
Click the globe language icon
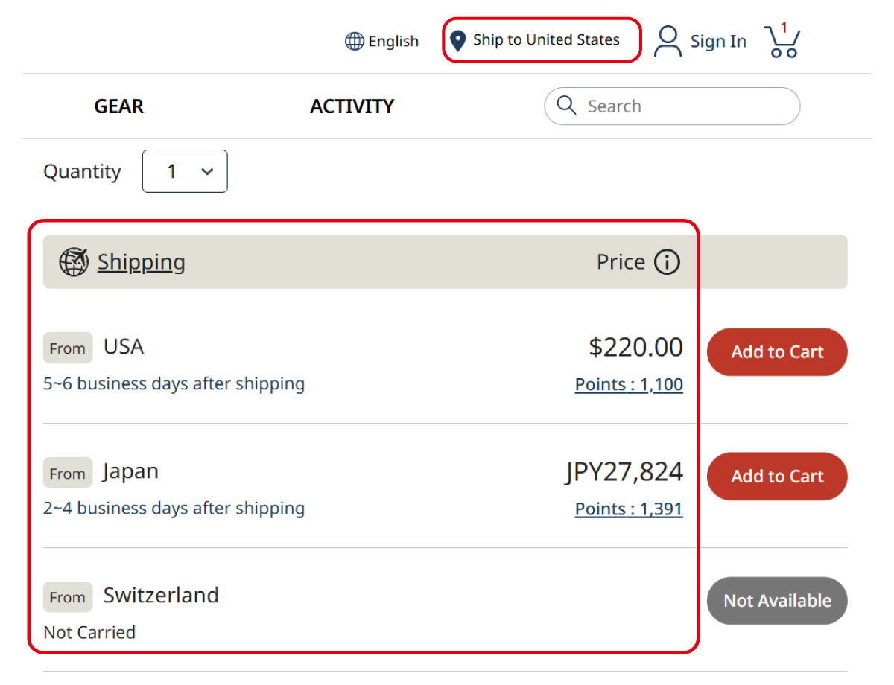(x=355, y=42)
